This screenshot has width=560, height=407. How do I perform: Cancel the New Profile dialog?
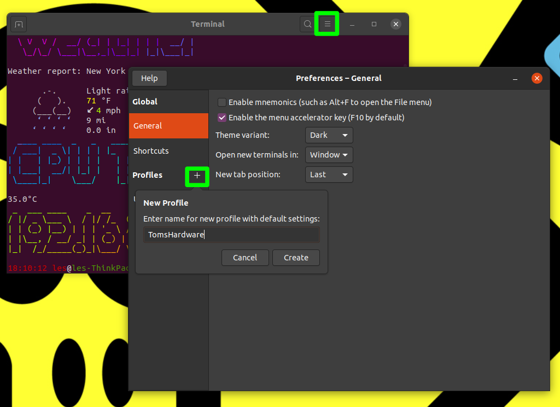click(x=245, y=258)
